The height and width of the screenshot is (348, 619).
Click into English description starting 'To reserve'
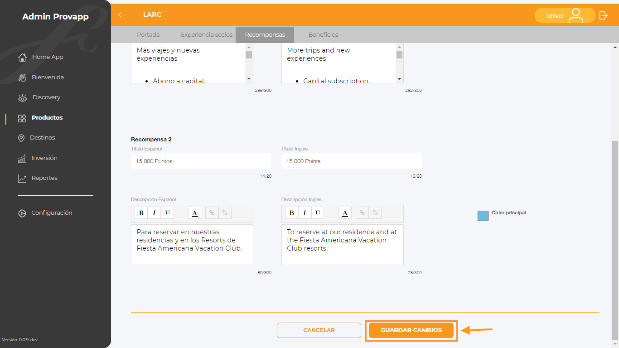343,245
